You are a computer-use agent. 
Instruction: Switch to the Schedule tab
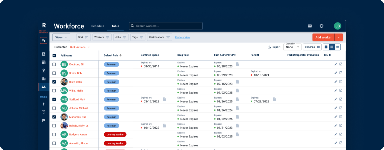point(98,26)
